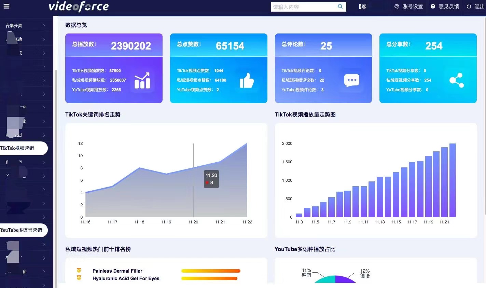Click 私域短视频评论数 22 row

coord(303,80)
